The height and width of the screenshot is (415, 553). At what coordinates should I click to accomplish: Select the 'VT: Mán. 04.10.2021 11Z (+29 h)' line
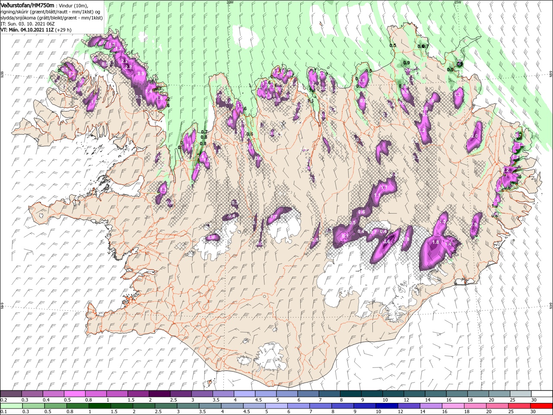[36, 30]
